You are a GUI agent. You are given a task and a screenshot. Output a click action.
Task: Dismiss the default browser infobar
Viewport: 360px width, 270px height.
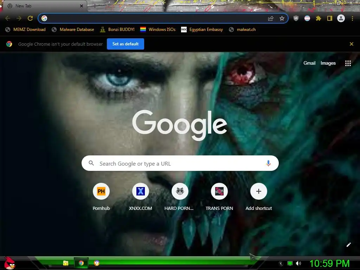[352, 44]
